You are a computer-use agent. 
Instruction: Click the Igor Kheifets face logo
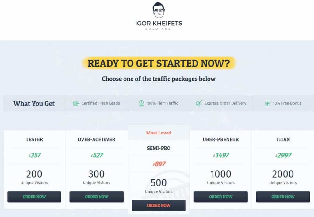159,10
